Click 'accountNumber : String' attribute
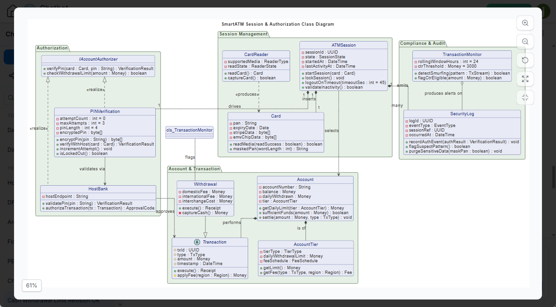This screenshot has height=307, width=556. pos(286,187)
